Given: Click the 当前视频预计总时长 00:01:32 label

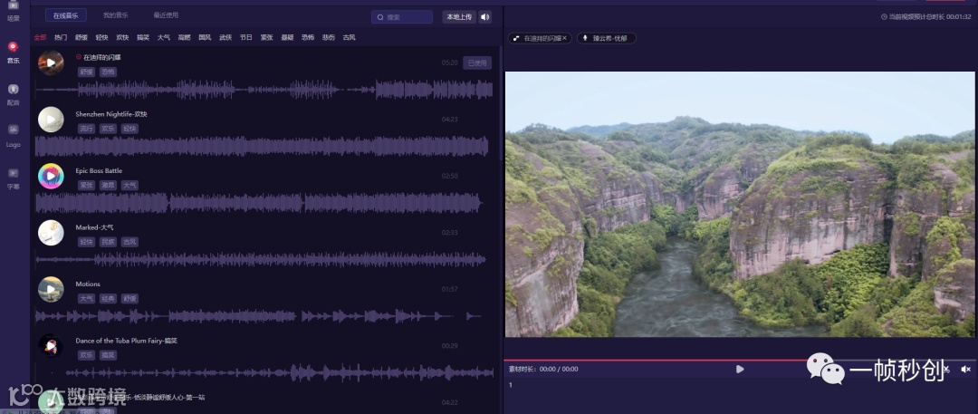Looking at the screenshot, I should click(x=926, y=17).
